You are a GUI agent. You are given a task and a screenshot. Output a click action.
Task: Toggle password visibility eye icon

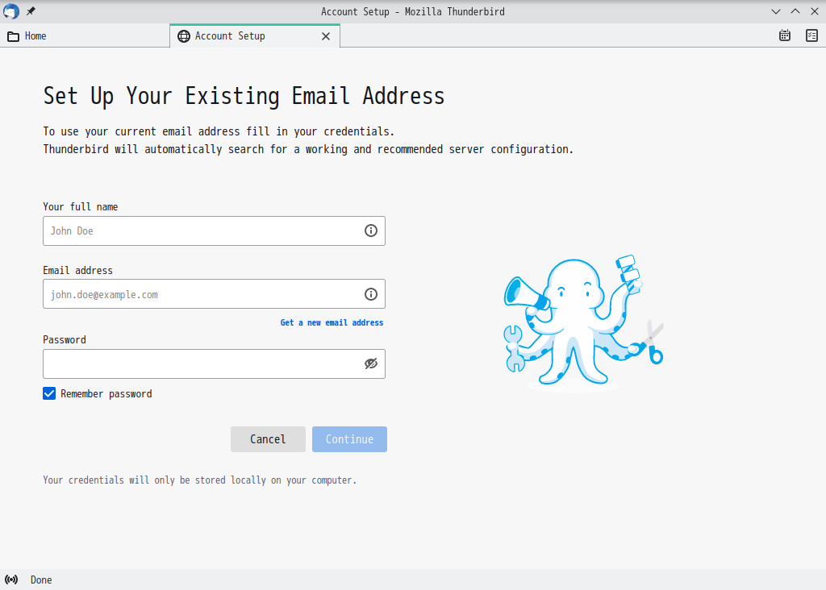371,364
